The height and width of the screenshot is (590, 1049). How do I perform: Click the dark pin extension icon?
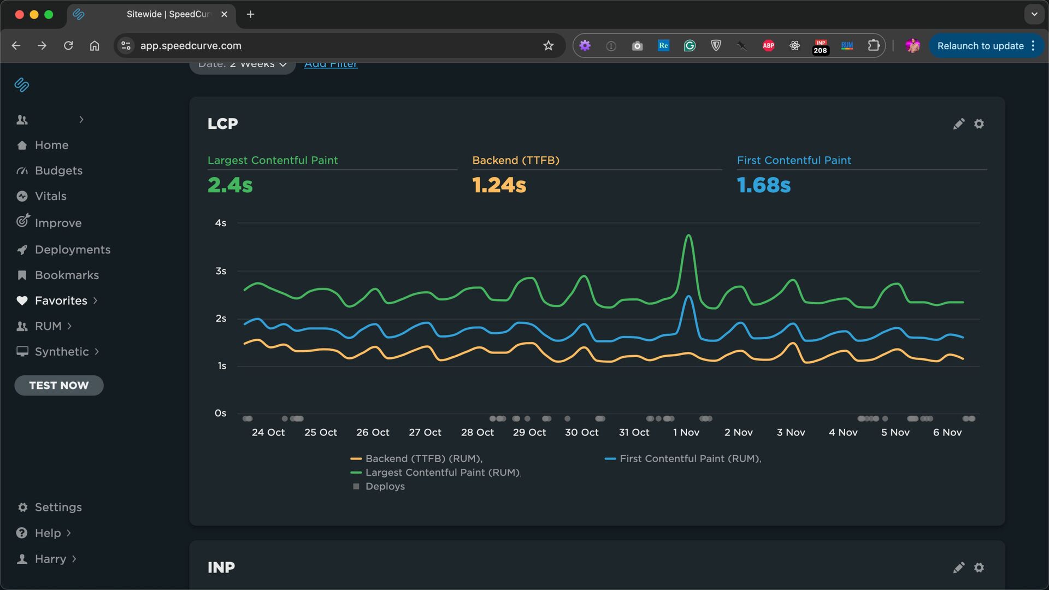click(742, 46)
